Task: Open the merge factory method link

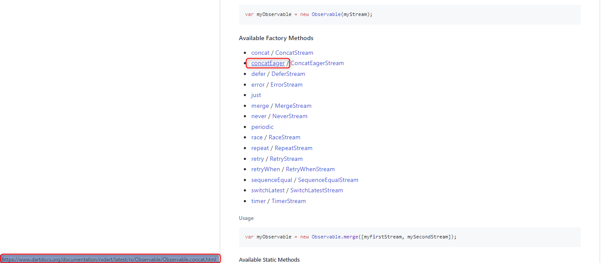Action: pos(260,106)
